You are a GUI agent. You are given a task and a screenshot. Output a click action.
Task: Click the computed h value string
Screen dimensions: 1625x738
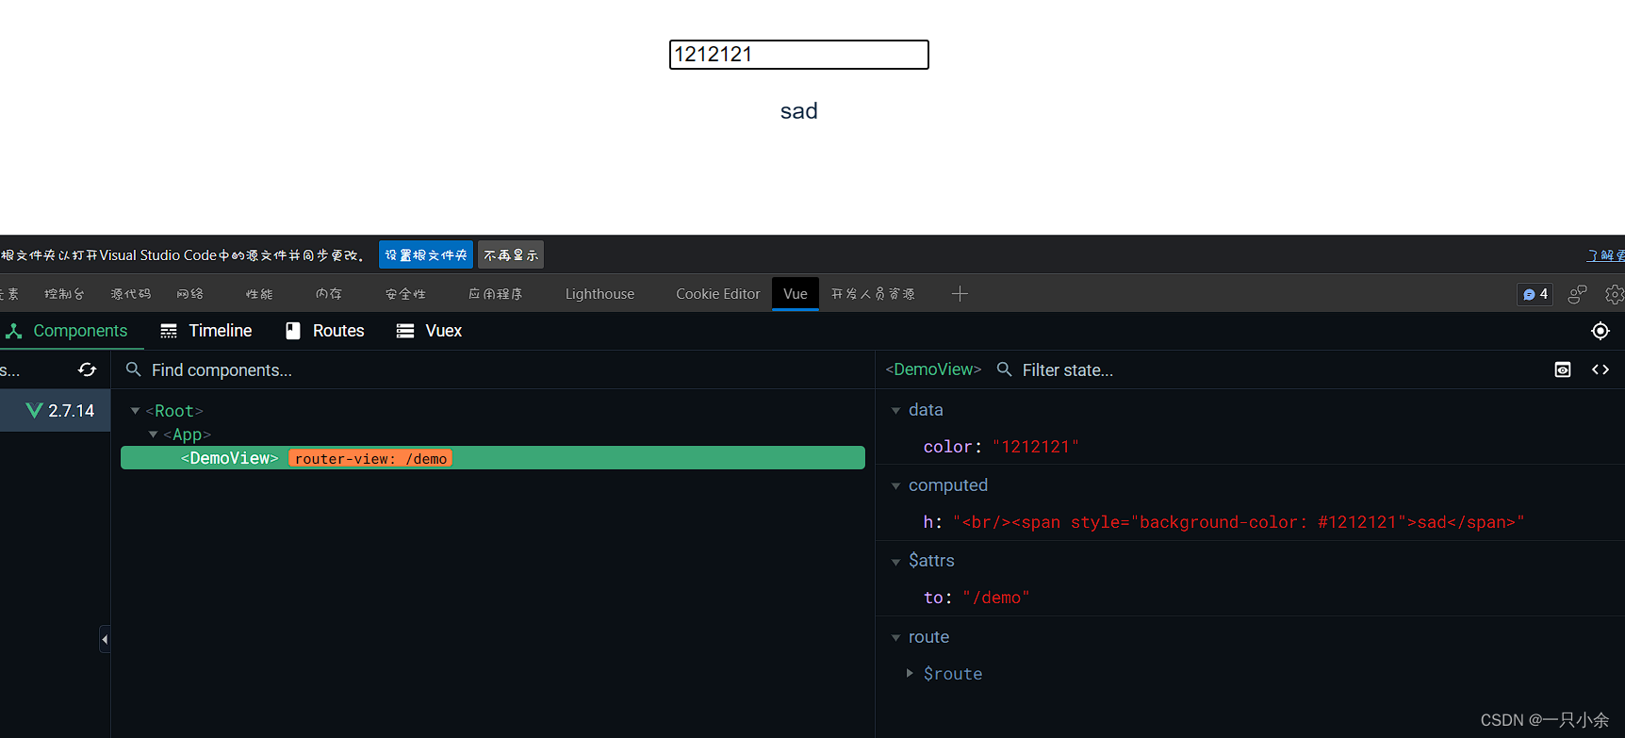[1239, 522]
